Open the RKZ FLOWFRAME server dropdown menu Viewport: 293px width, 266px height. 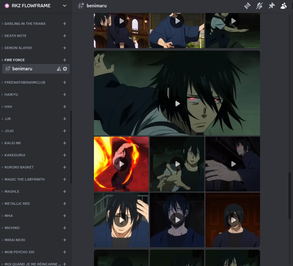click(64, 6)
